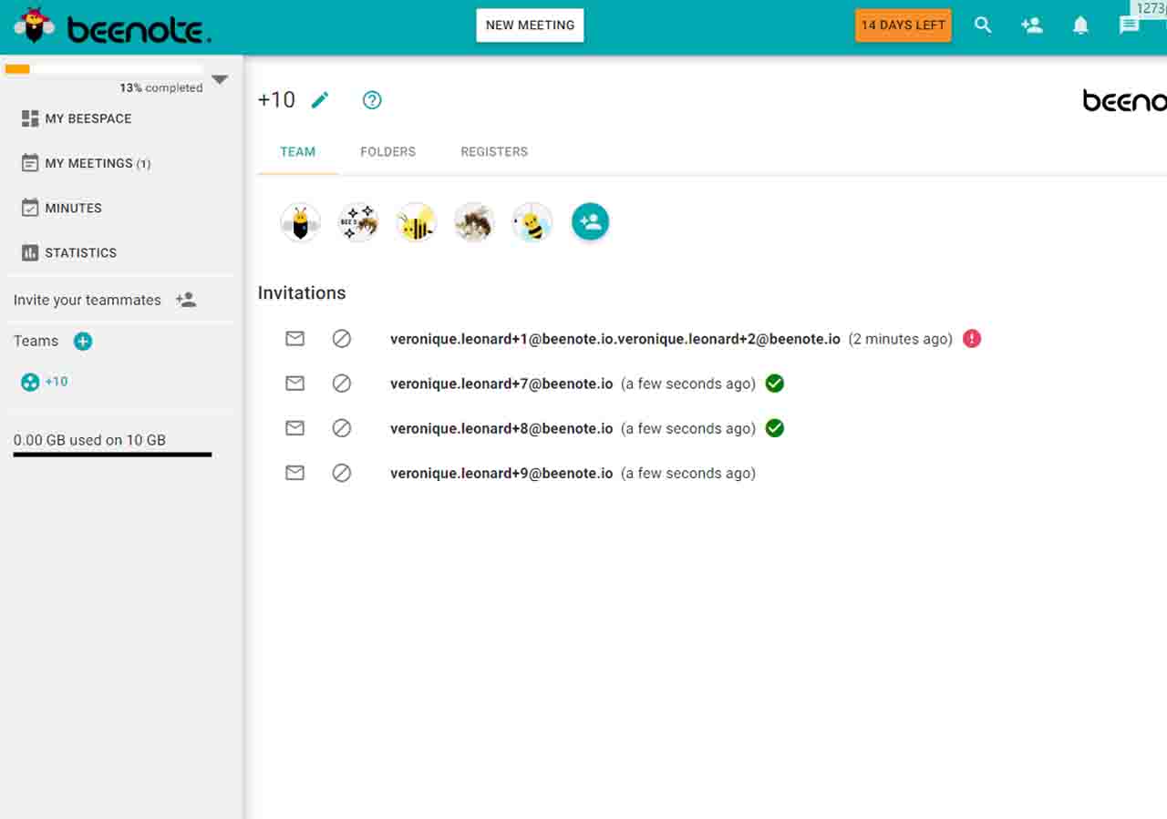Resend email for leonard+8 invitation
Viewport: 1167px width, 819px height.
click(x=294, y=428)
